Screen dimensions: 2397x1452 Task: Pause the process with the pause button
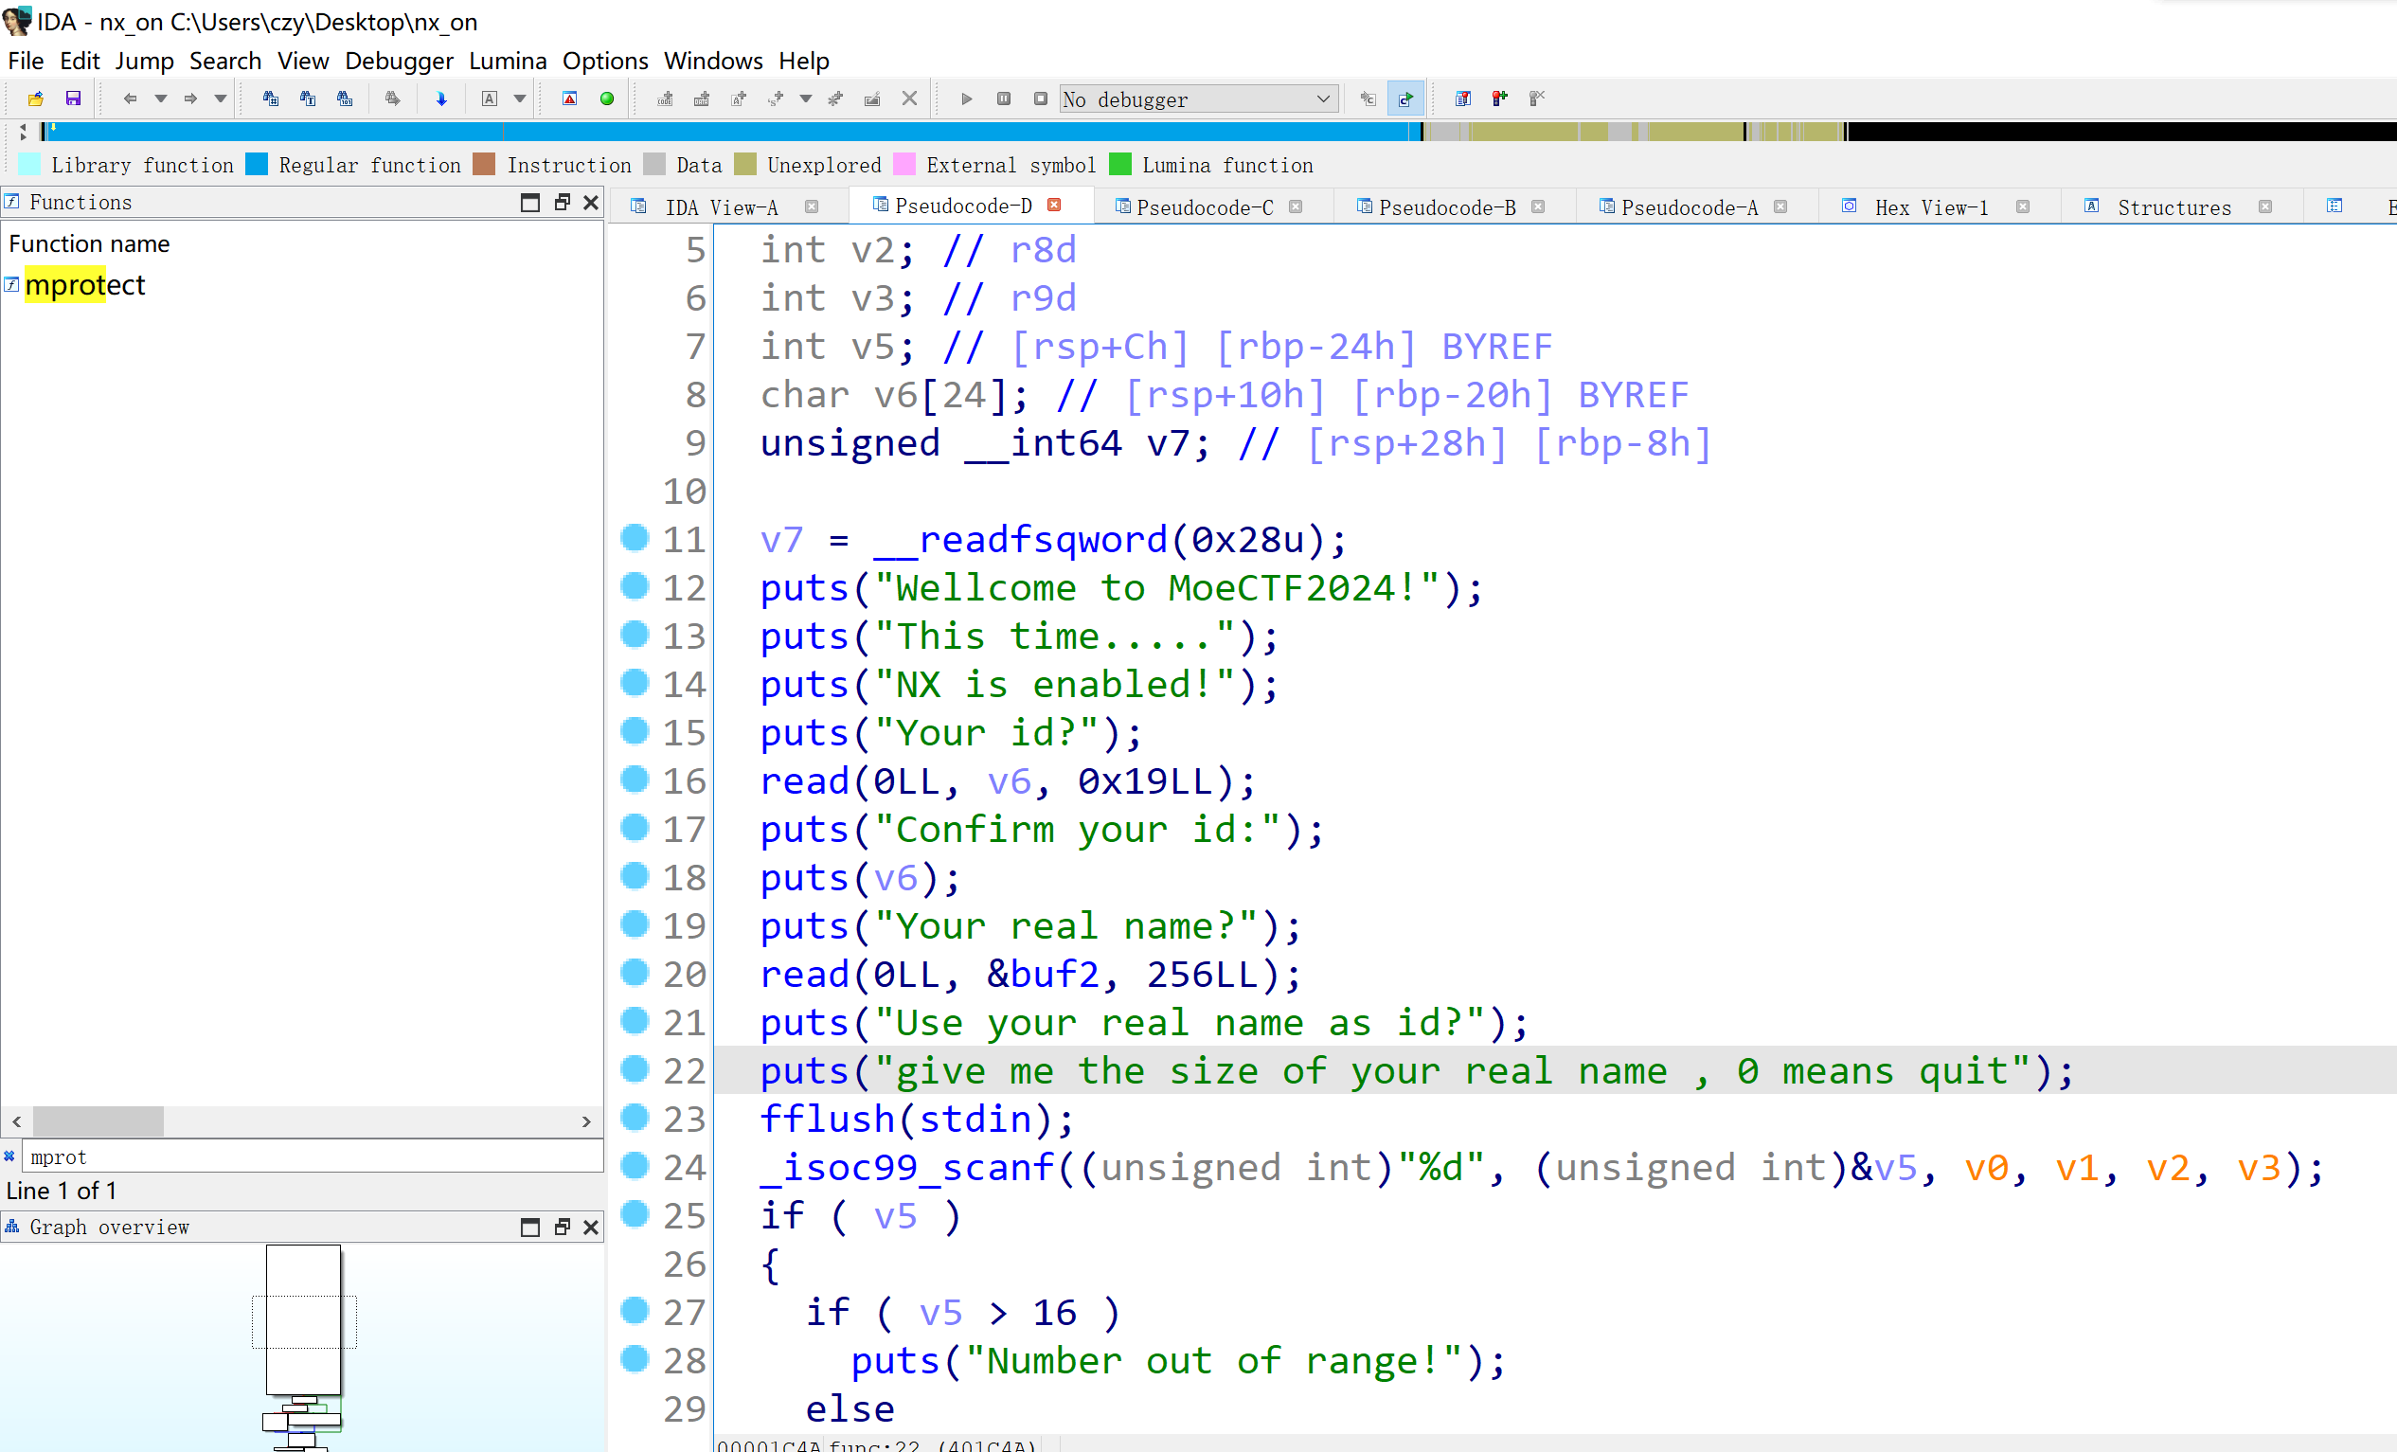tap(1004, 99)
